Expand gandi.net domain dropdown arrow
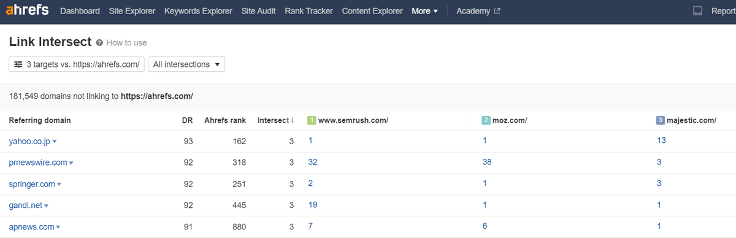The image size is (736, 238). [x=47, y=206]
